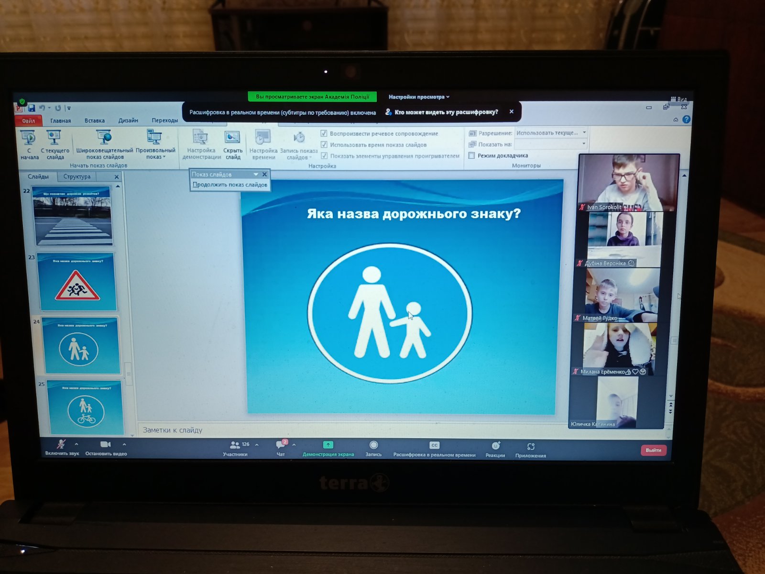
Task: Click the CC Расшифровка в реальном времени icon
Action: click(x=434, y=445)
